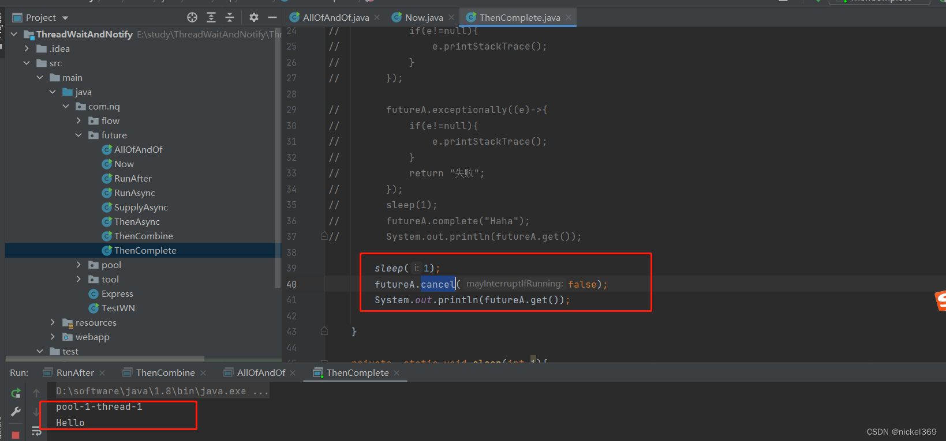The height and width of the screenshot is (441, 946).
Task: Collapse the src folder
Action: [27, 63]
